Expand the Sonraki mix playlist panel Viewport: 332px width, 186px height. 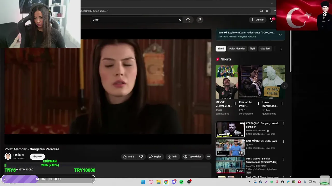(x=280, y=35)
